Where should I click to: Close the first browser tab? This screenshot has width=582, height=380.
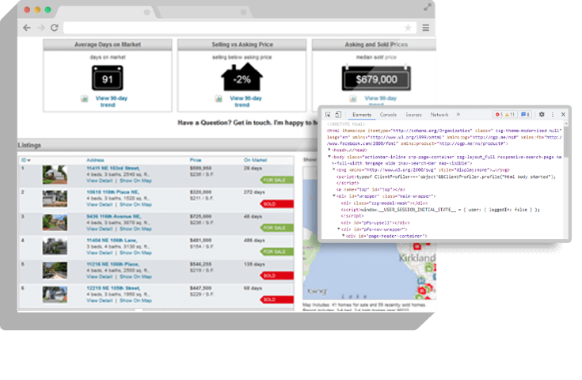pyautogui.click(x=147, y=12)
